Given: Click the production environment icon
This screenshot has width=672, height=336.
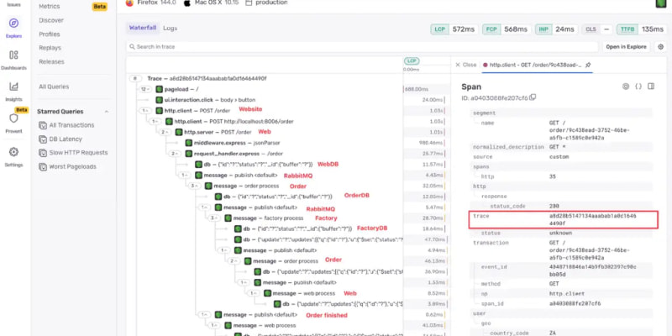Looking at the screenshot, I should click(249, 3).
